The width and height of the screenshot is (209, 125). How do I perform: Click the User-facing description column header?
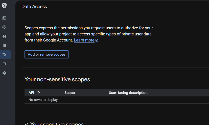[x=128, y=93]
